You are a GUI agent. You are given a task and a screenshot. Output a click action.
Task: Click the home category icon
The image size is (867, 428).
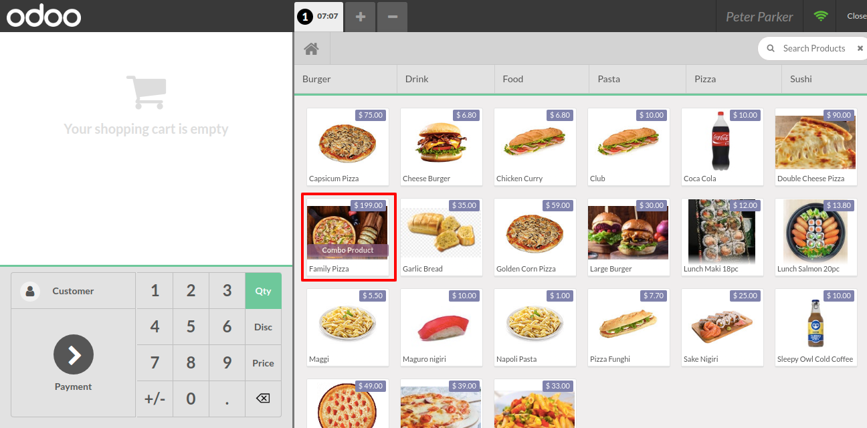[311, 49]
